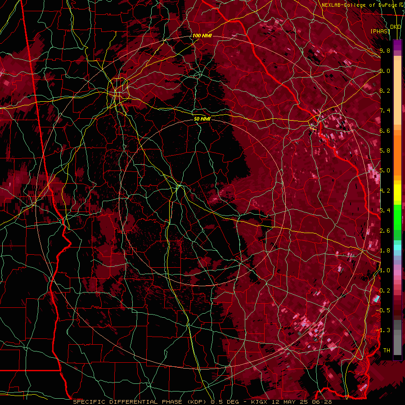This screenshot has height=405, width=405.
Task: Click the purple top segment of the color bar
Action: (x=397, y=45)
